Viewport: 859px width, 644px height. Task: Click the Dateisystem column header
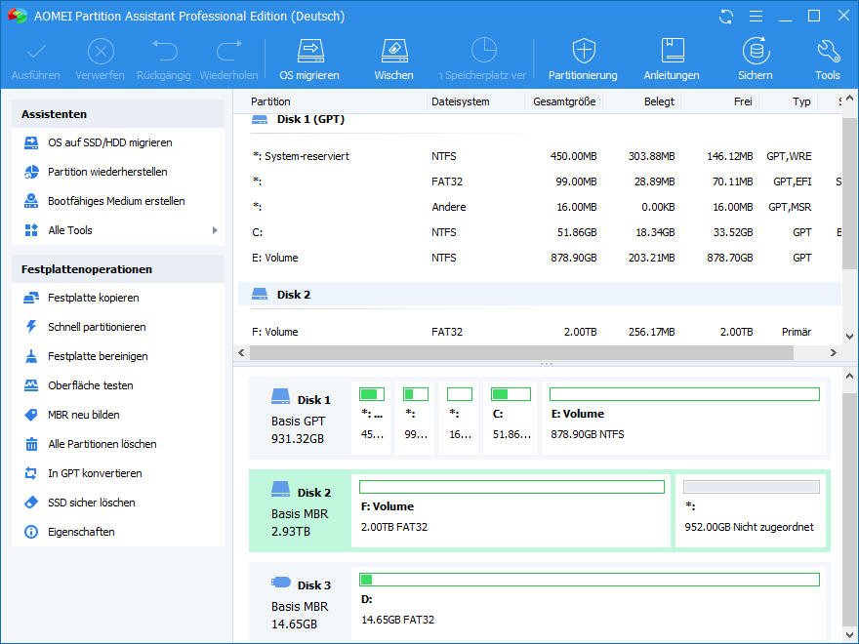(460, 101)
